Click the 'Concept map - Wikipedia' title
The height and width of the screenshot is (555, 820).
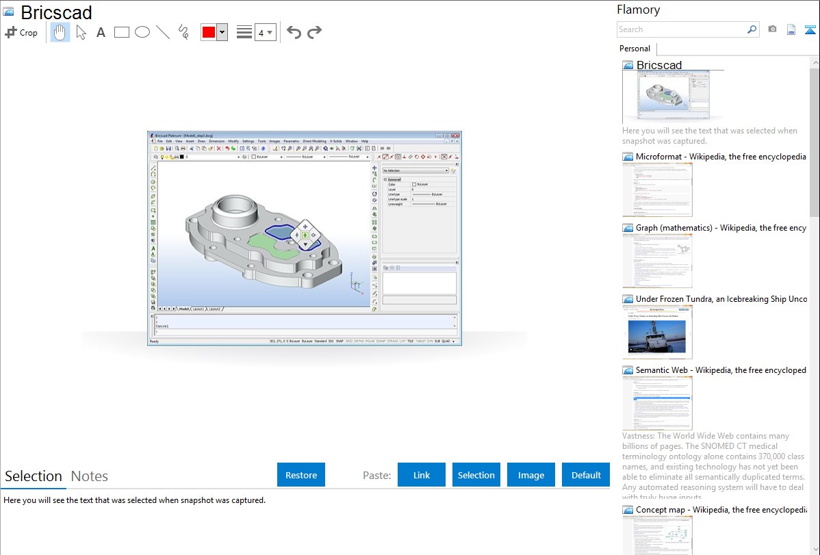721,509
